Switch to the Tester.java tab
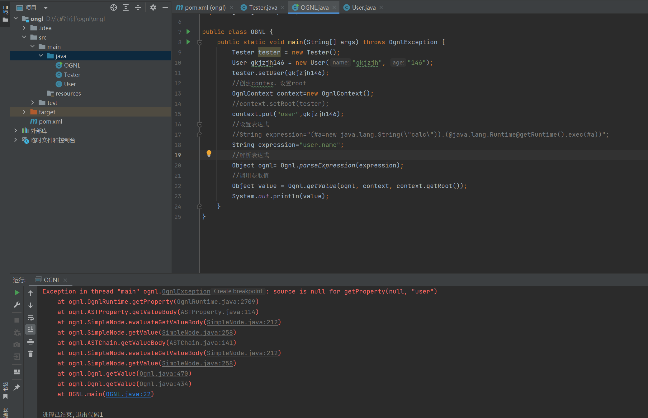 coord(263,7)
